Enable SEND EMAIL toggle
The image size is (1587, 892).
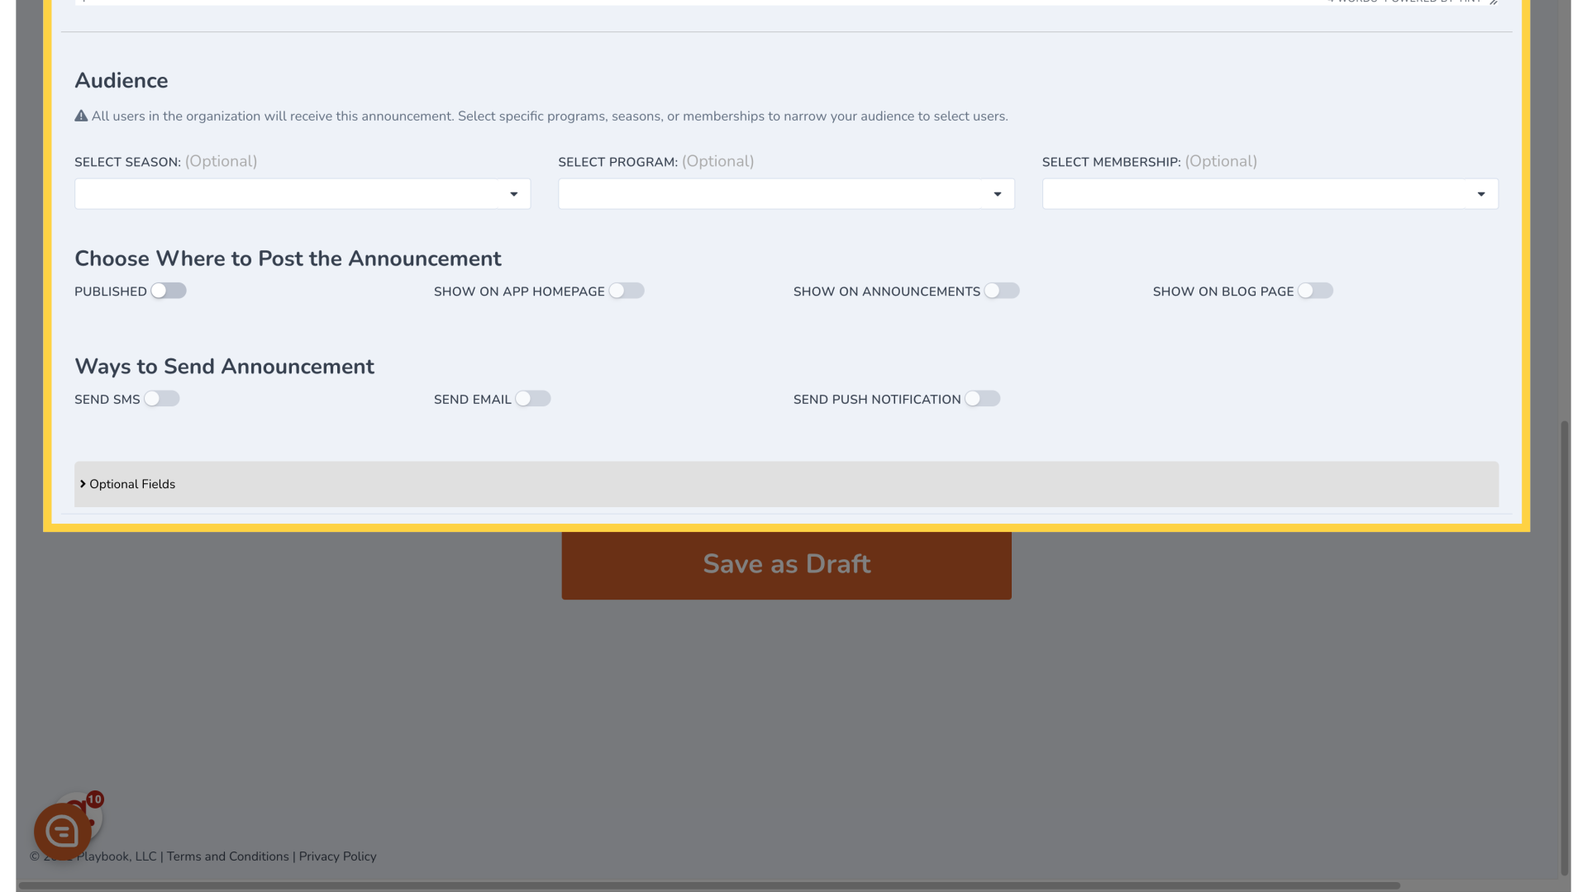tap(533, 399)
